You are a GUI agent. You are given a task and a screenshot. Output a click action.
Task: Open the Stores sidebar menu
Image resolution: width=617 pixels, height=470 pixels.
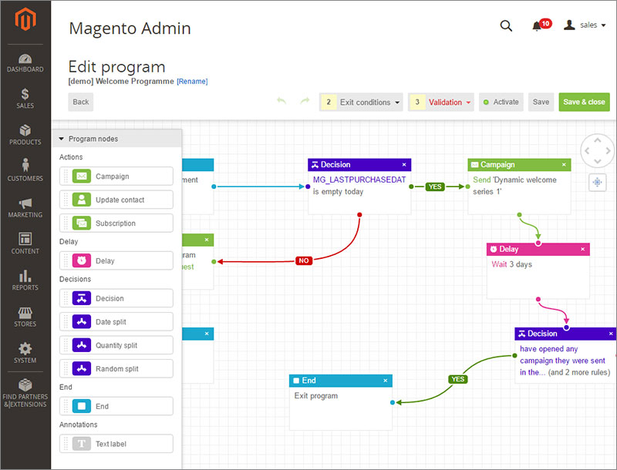(25, 317)
